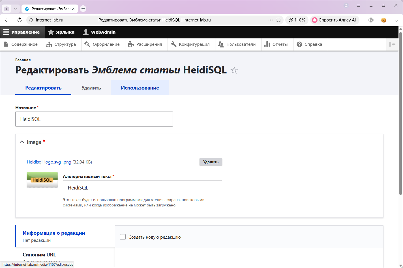Click the cookie extension icon

click(383, 20)
